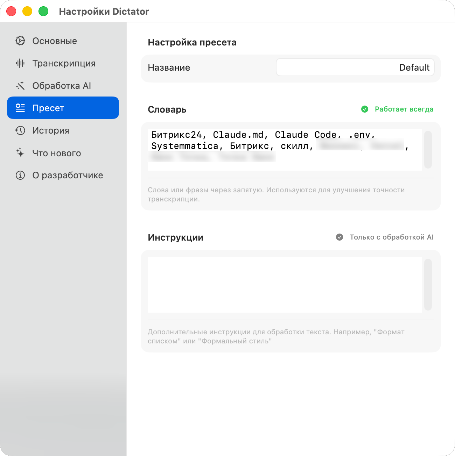455x456 pixels.
Task: Click the Словарь text area scrollbar
Action: pos(428,150)
